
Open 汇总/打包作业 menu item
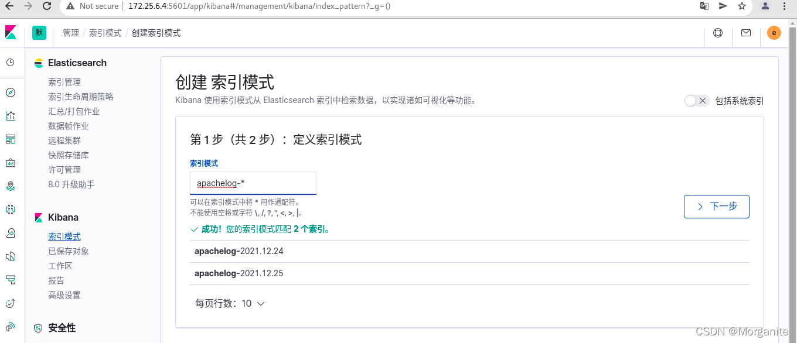click(x=74, y=111)
